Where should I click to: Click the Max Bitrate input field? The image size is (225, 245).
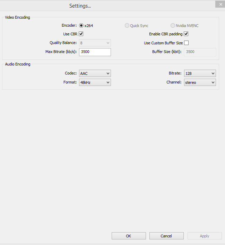coord(95,52)
